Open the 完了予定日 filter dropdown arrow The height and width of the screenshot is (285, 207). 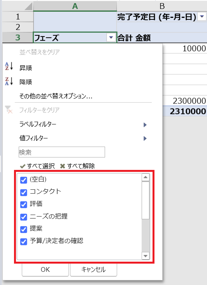point(202,17)
